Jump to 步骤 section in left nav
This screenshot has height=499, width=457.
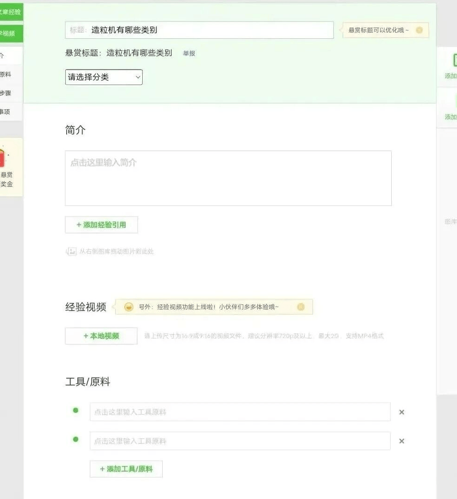click(x=6, y=93)
